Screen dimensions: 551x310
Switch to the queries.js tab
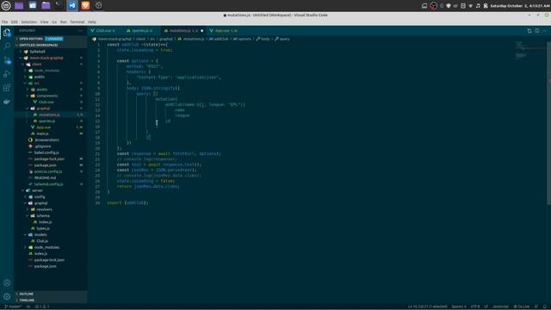[139, 31]
